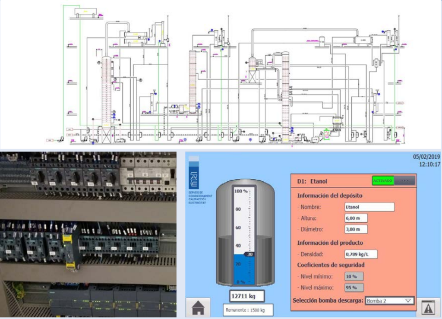442x319 pixels.
Task: Select the Nombre field containing Etanol
Action: coord(369,207)
